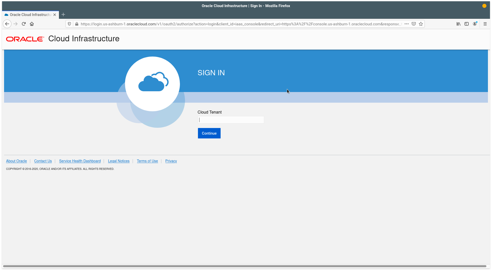Open Firefox account icon
Viewport: 492px width, 271px height.
pyautogui.click(x=475, y=24)
